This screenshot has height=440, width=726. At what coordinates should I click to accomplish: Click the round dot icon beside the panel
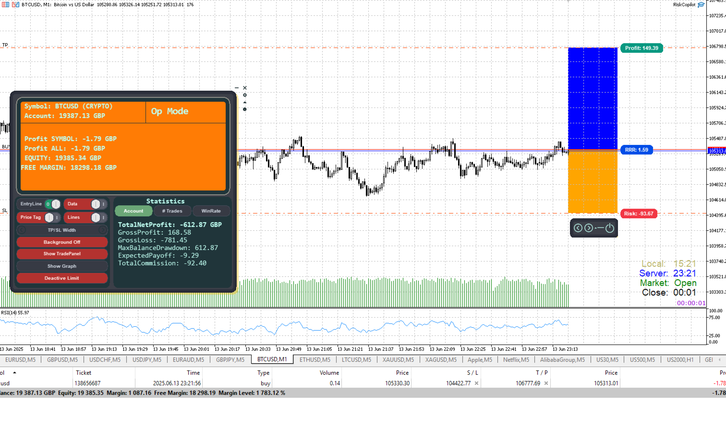(x=245, y=109)
